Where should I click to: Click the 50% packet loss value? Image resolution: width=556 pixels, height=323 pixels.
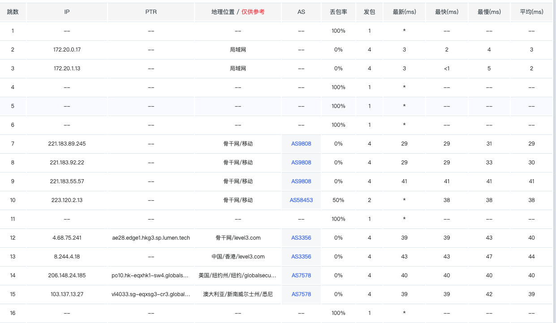pyautogui.click(x=338, y=200)
